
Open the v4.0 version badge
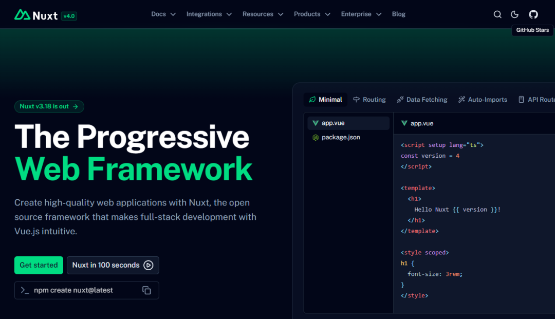(x=69, y=16)
